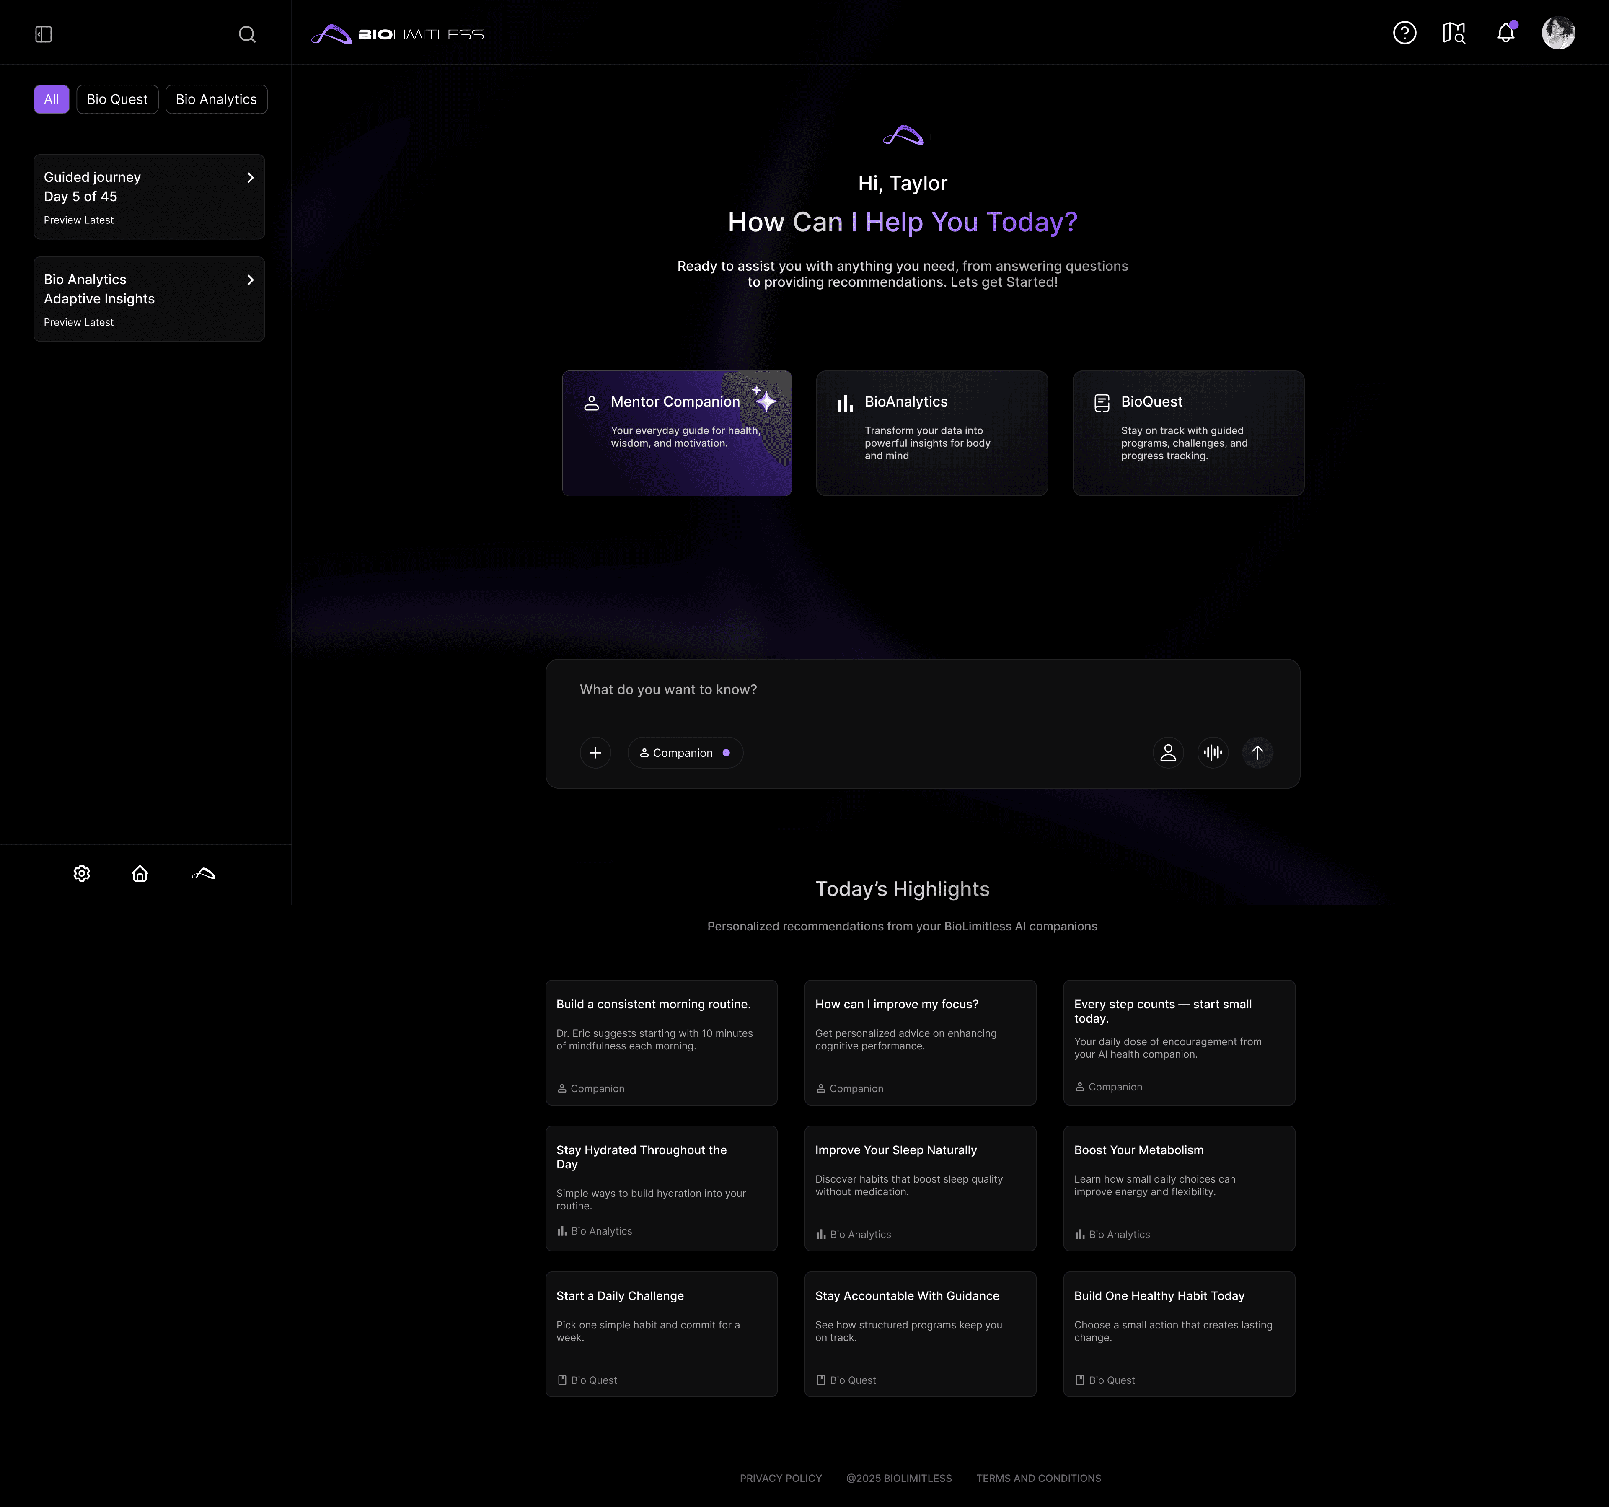Expand Guided journey chevron
This screenshot has height=1507, width=1609.
tap(250, 178)
